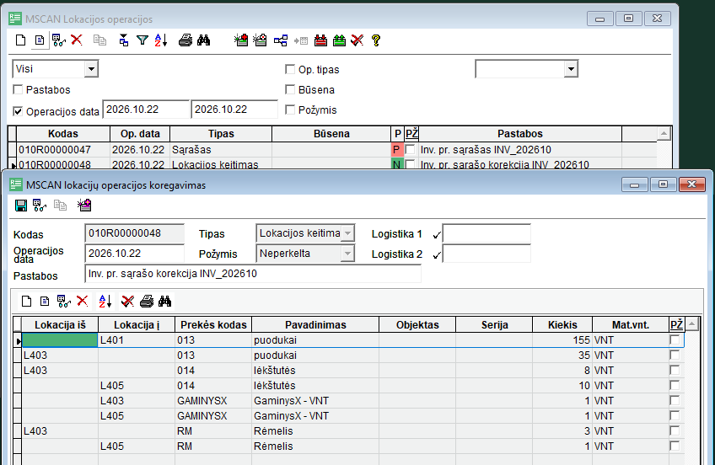Click the Kiekis column header

[x=562, y=324]
